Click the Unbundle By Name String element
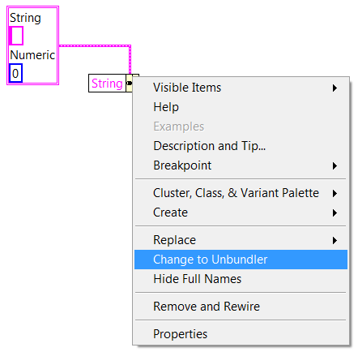Image resolution: width=358 pixels, height=352 pixels. [107, 84]
